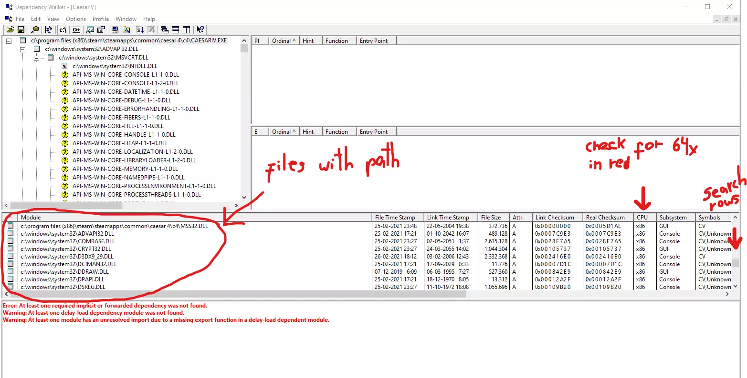Sort module list by the Module column header

(x=195, y=218)
